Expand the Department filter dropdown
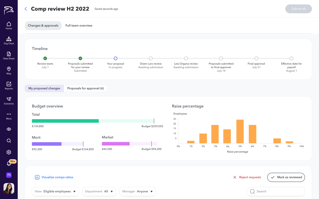The width and height of the screenshot is (319, 199). [x=99, y=192]
